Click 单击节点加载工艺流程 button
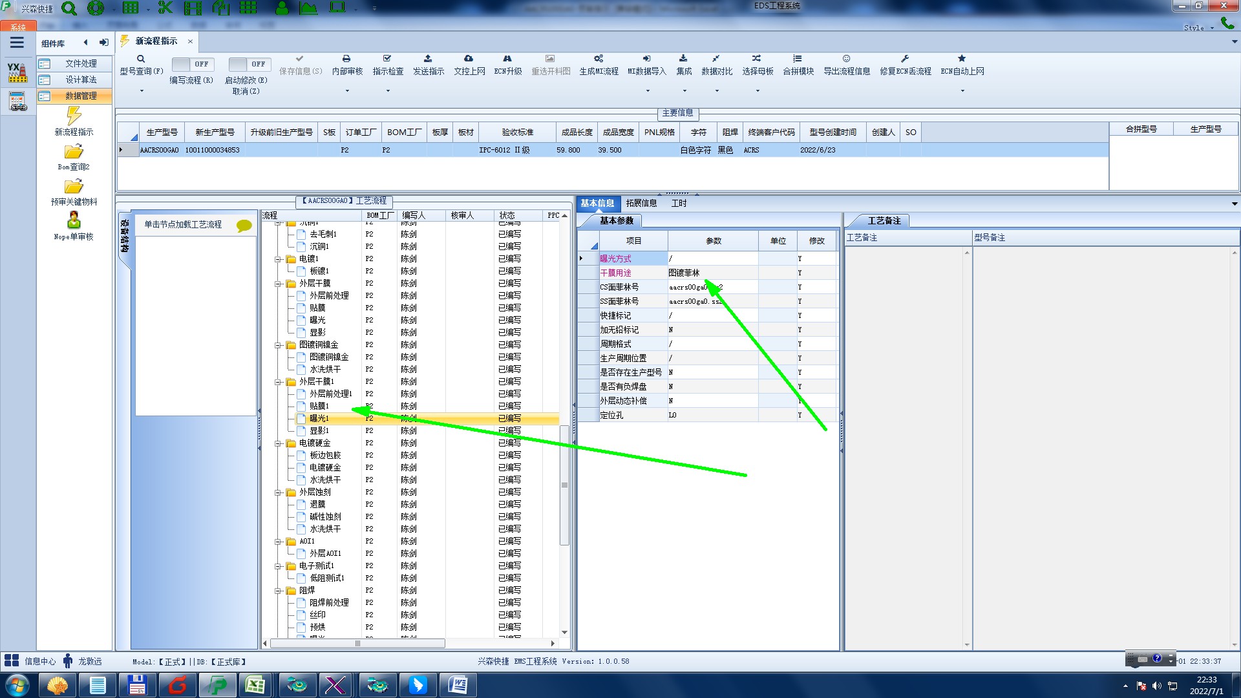Viewport: 1241px width, 698px height. [x=183, y=224]
